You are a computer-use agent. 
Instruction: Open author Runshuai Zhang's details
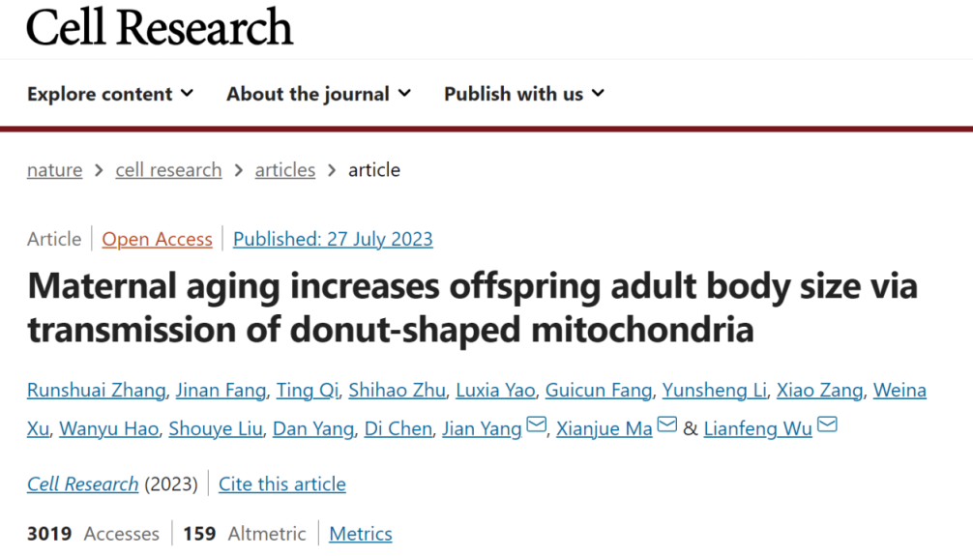coord(96,391)
